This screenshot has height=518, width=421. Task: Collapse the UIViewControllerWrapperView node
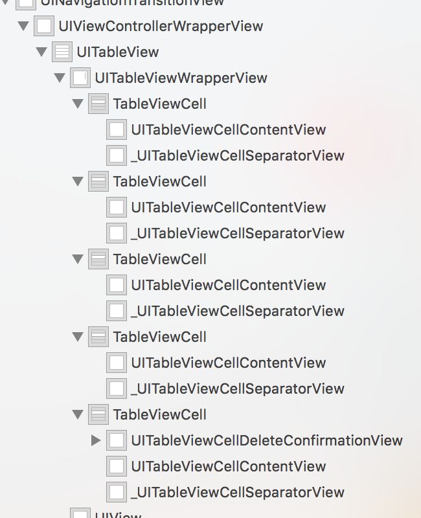(x=23, y=26)
